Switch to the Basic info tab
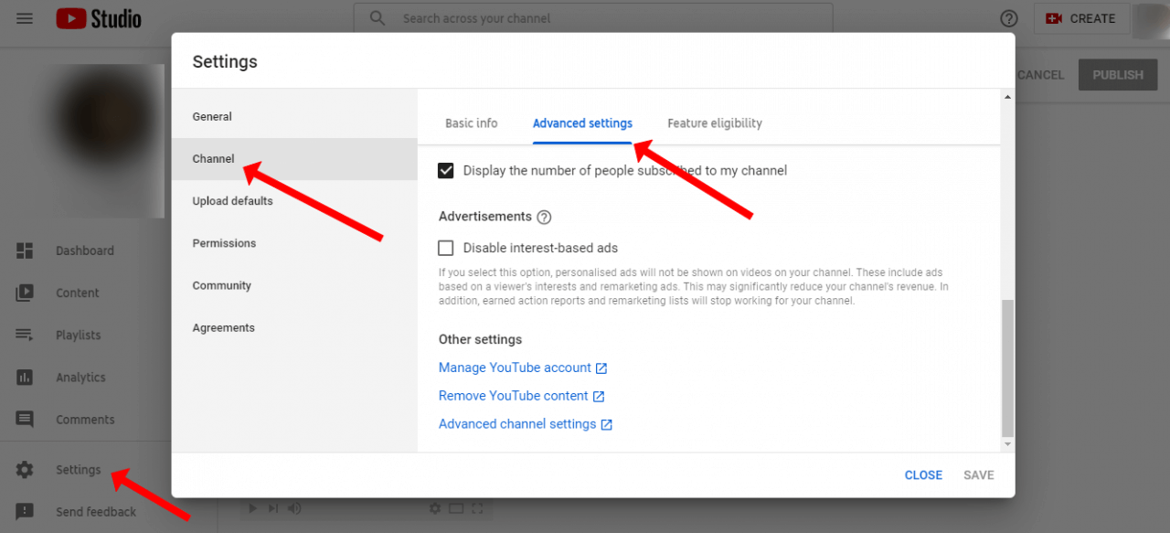This screenshot has height=533, width=1170. [x=472, y=123]
